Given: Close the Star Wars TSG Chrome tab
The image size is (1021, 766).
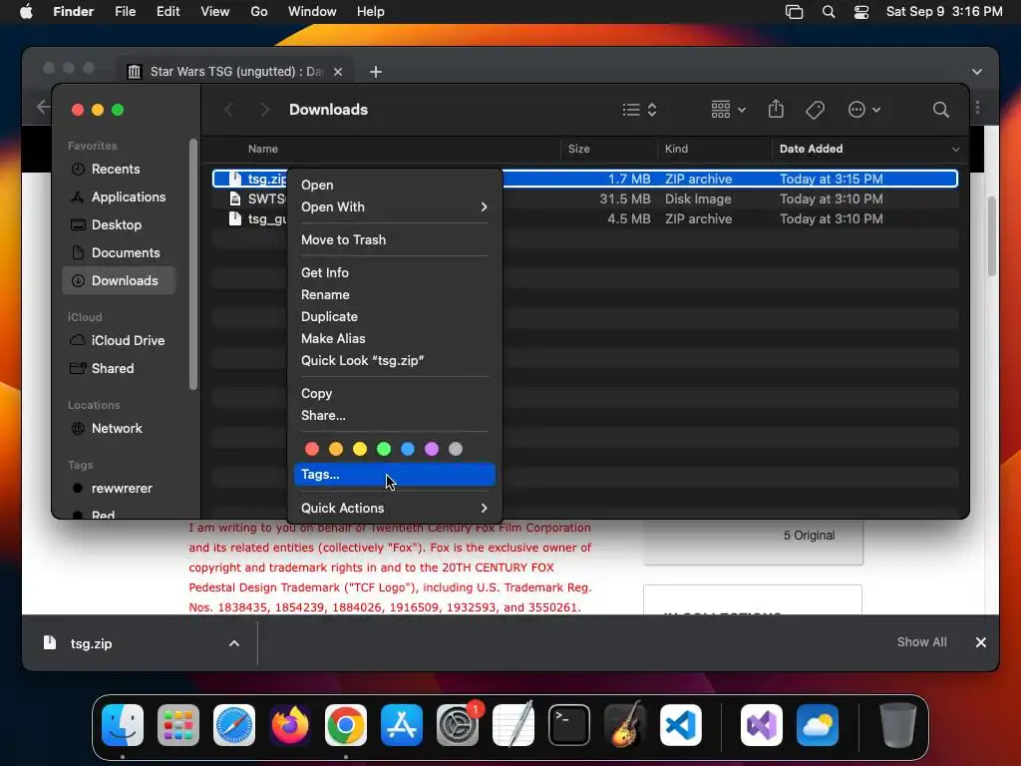Looking at the screenshot, I should click(x=338, y=72).
